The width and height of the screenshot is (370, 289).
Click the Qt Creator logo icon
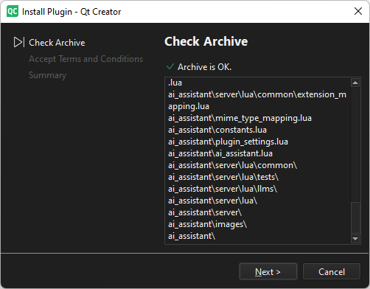[13, 11]
